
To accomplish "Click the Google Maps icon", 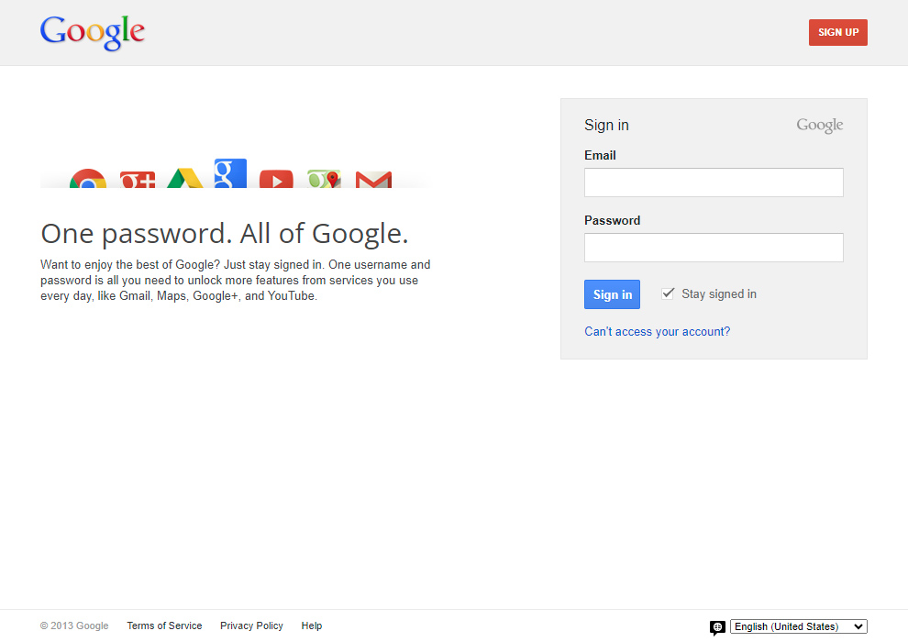I will click(x=325, y=179).
